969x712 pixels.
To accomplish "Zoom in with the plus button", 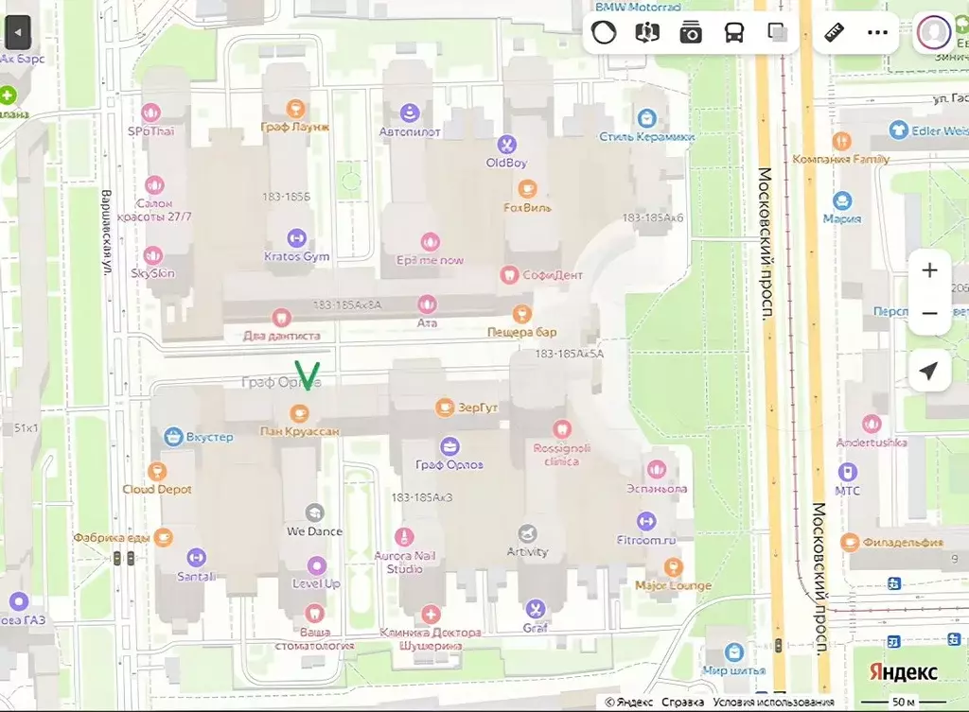I will (x=929, y=270).
